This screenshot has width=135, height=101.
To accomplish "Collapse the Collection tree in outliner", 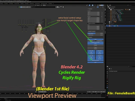I will [x=108, y=8].
